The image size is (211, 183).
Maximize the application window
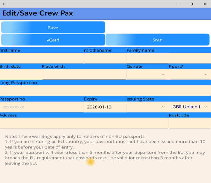click(191, 4)
